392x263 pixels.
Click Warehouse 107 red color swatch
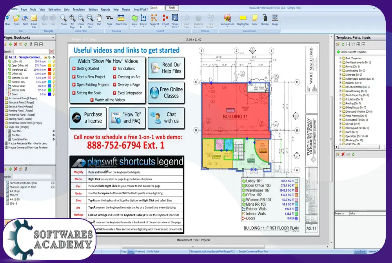pyautogui.click(x=49, y=69)
